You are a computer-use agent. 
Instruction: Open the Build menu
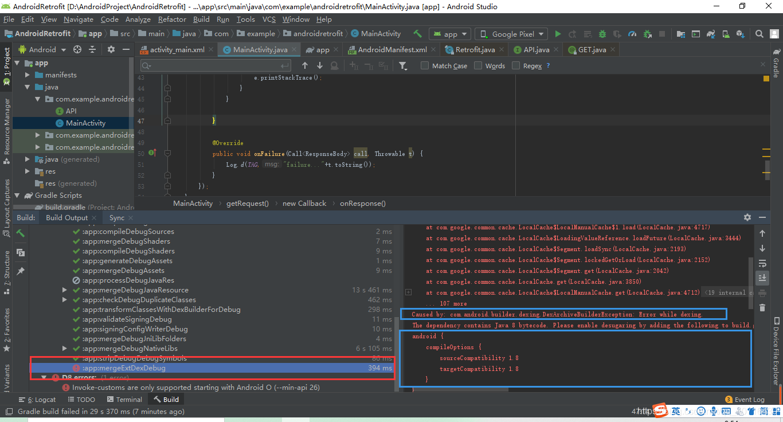201,19
